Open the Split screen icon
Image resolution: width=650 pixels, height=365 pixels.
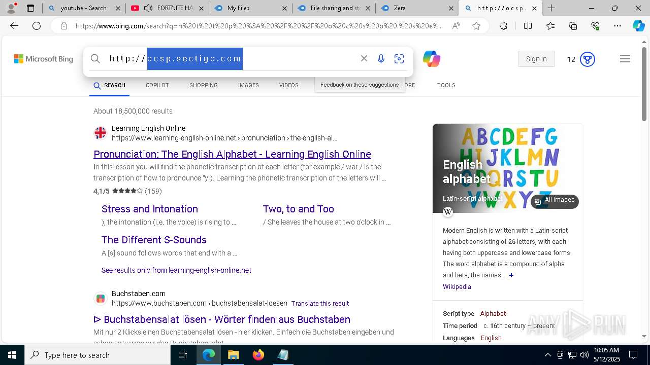528,26
